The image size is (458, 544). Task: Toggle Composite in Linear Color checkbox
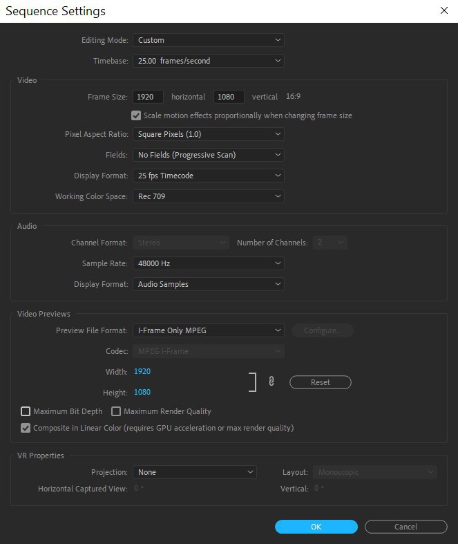(26, 428)
